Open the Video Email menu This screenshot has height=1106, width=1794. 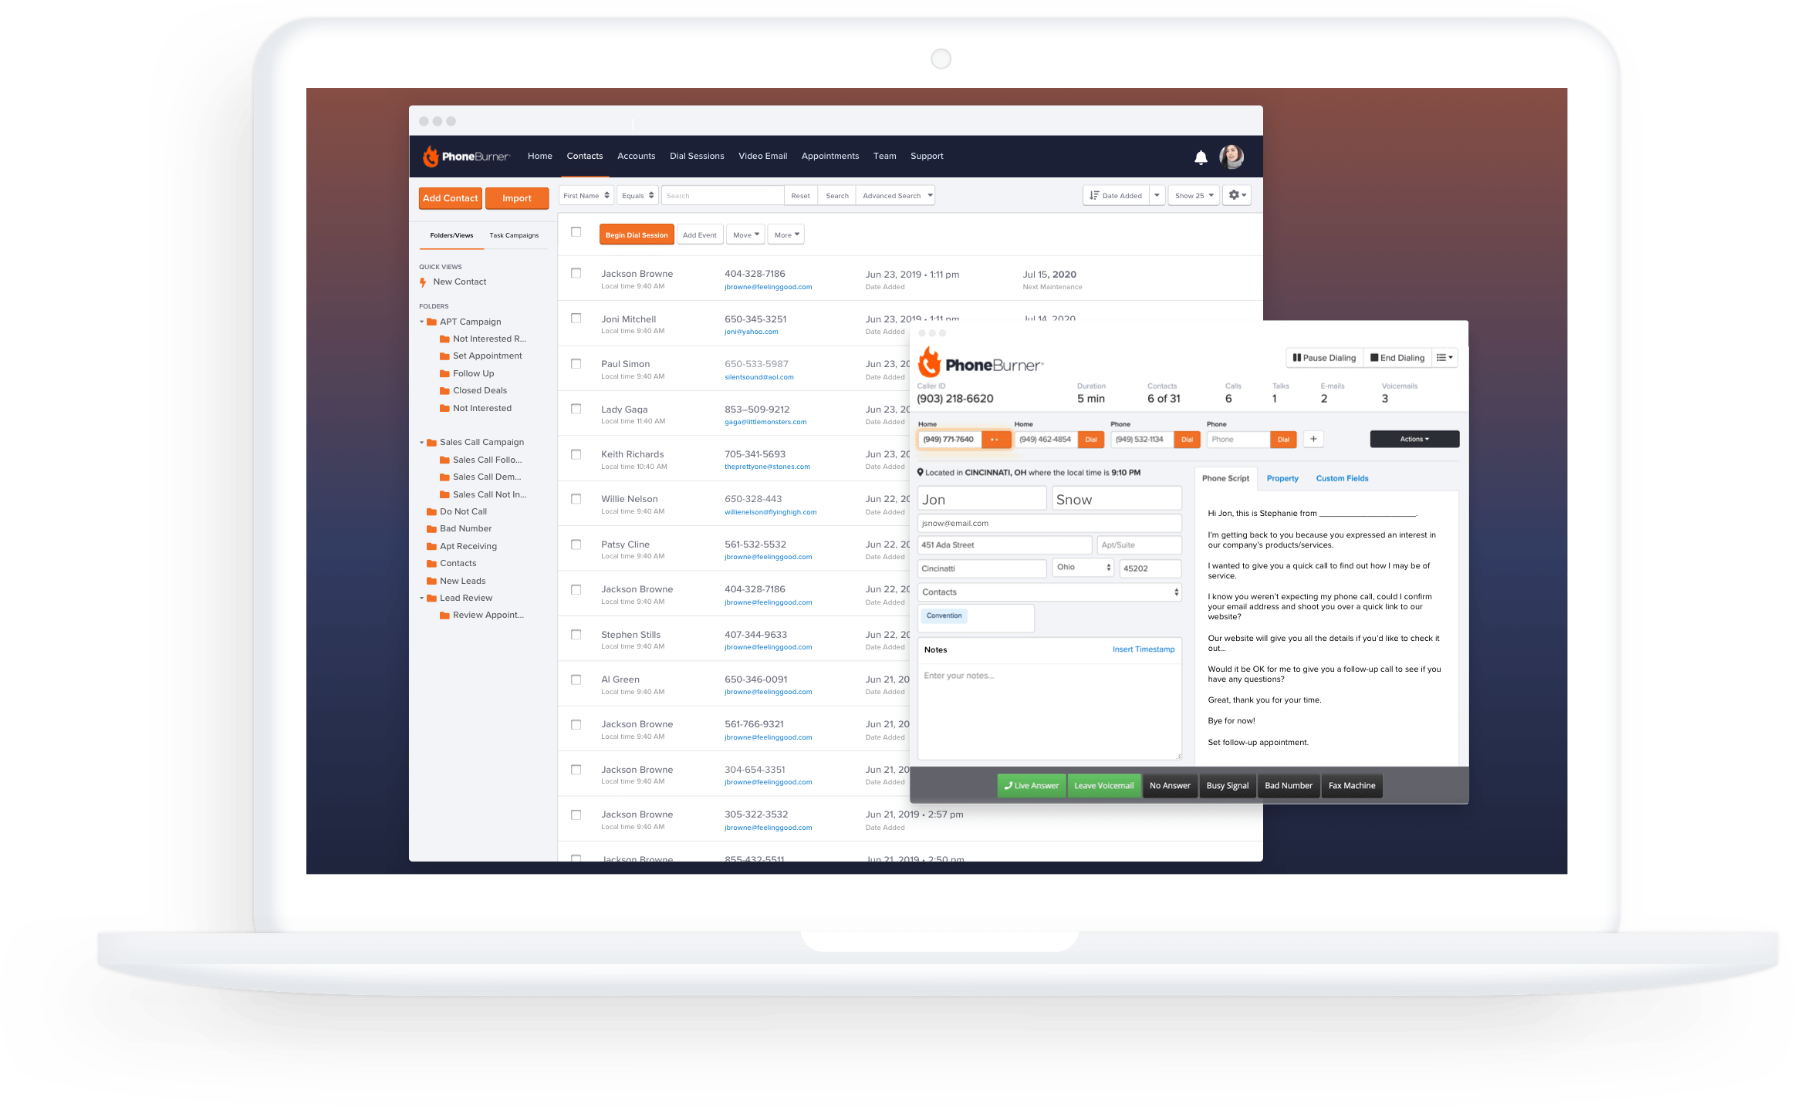click(x=762, y=156)
